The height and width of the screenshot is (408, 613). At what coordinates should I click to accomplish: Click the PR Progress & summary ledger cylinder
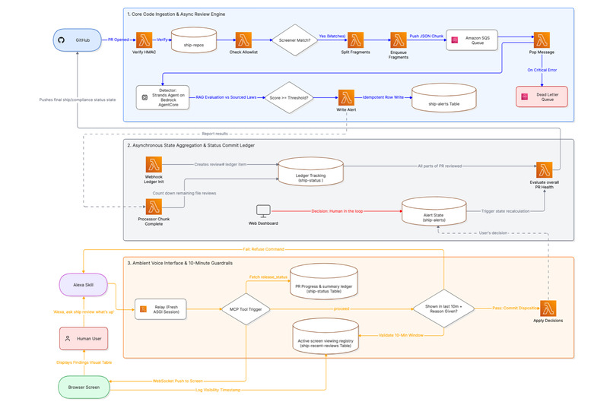pos(324,282)
